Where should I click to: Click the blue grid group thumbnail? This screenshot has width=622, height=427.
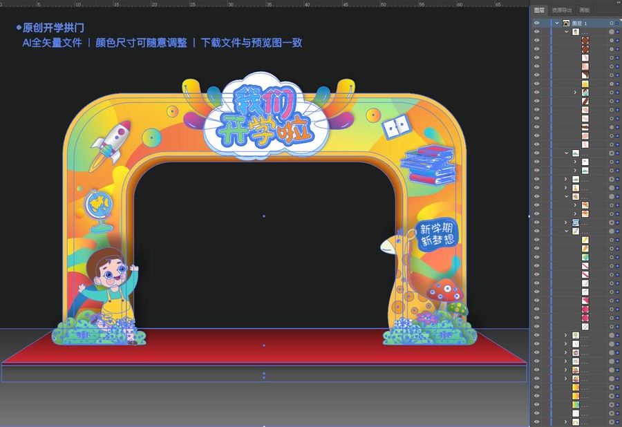pyautogui.click(x=576, y=222)
